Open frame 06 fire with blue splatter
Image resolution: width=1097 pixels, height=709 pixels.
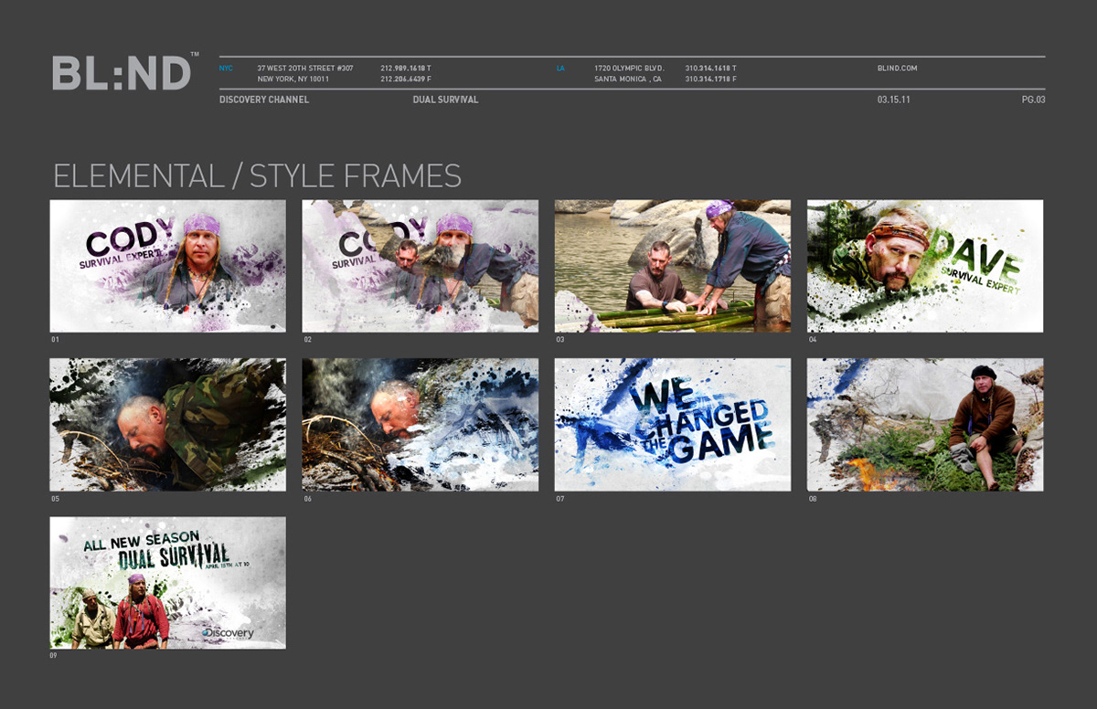pos(421,425)
